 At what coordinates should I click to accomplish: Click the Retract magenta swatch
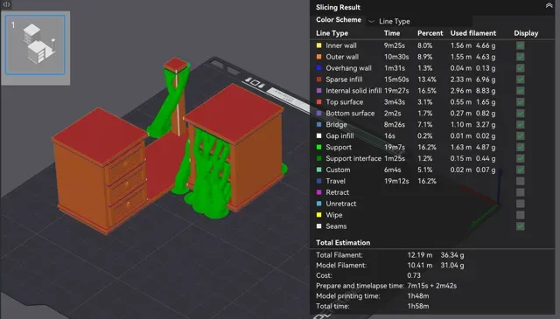[x=318, y=192]
